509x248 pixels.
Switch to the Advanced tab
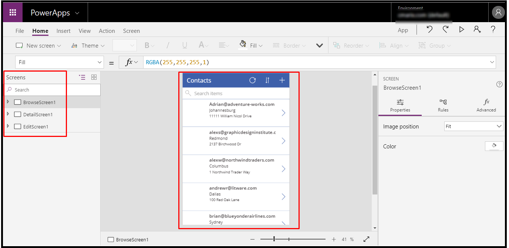(x=486, y=106)
